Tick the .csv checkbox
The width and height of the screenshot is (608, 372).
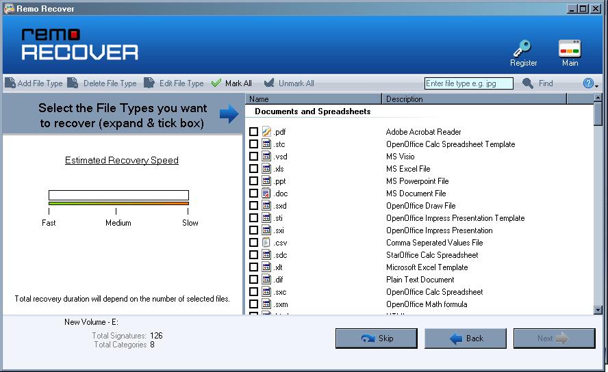253,242
